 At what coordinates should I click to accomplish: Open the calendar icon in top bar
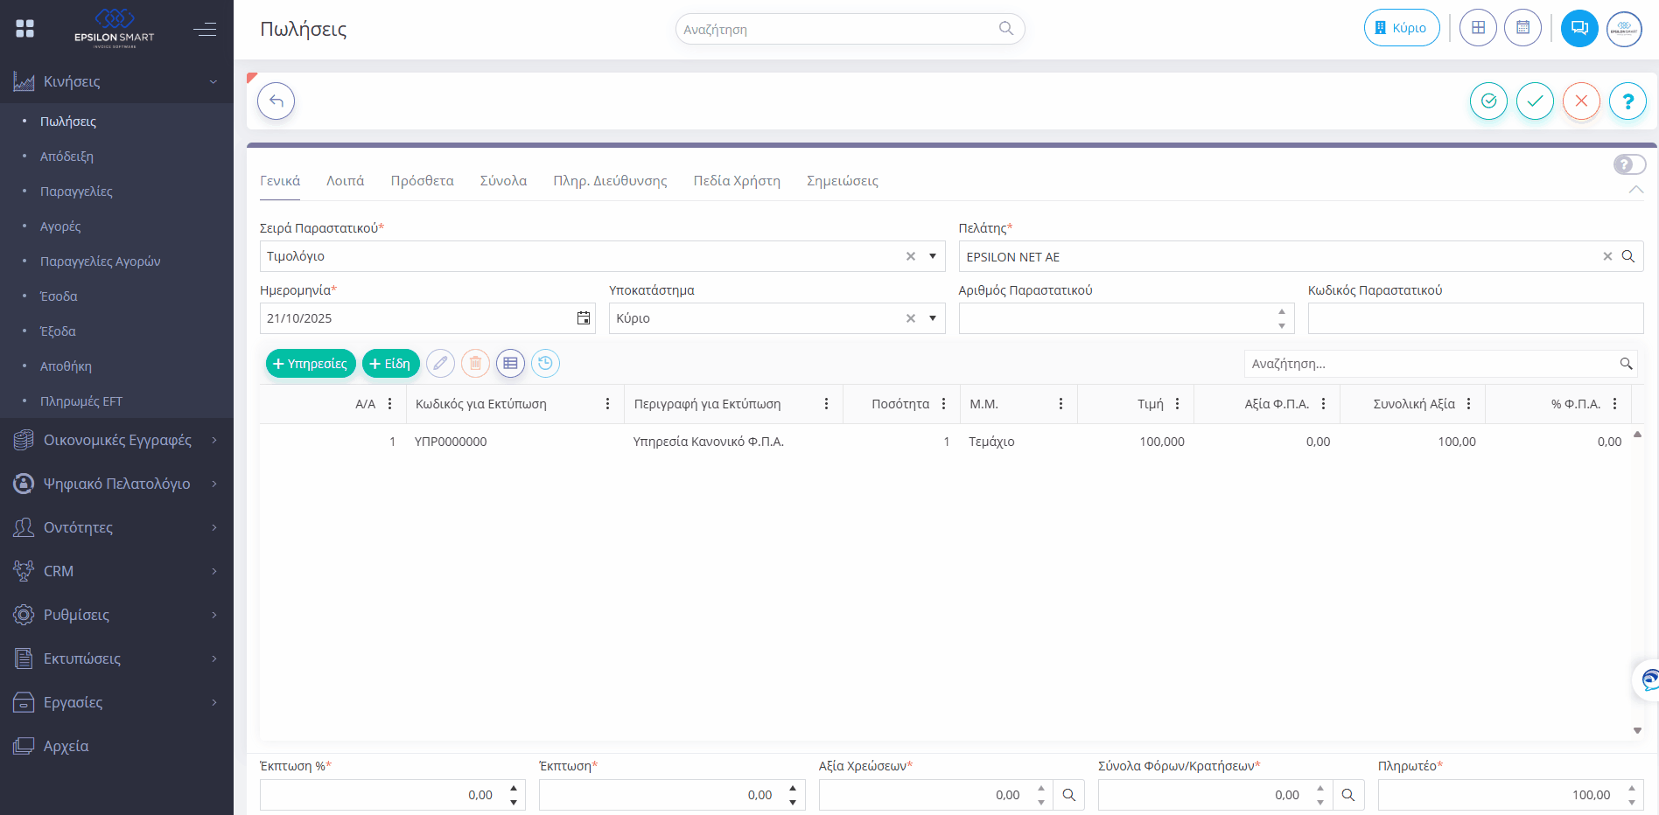[1522, 28]
